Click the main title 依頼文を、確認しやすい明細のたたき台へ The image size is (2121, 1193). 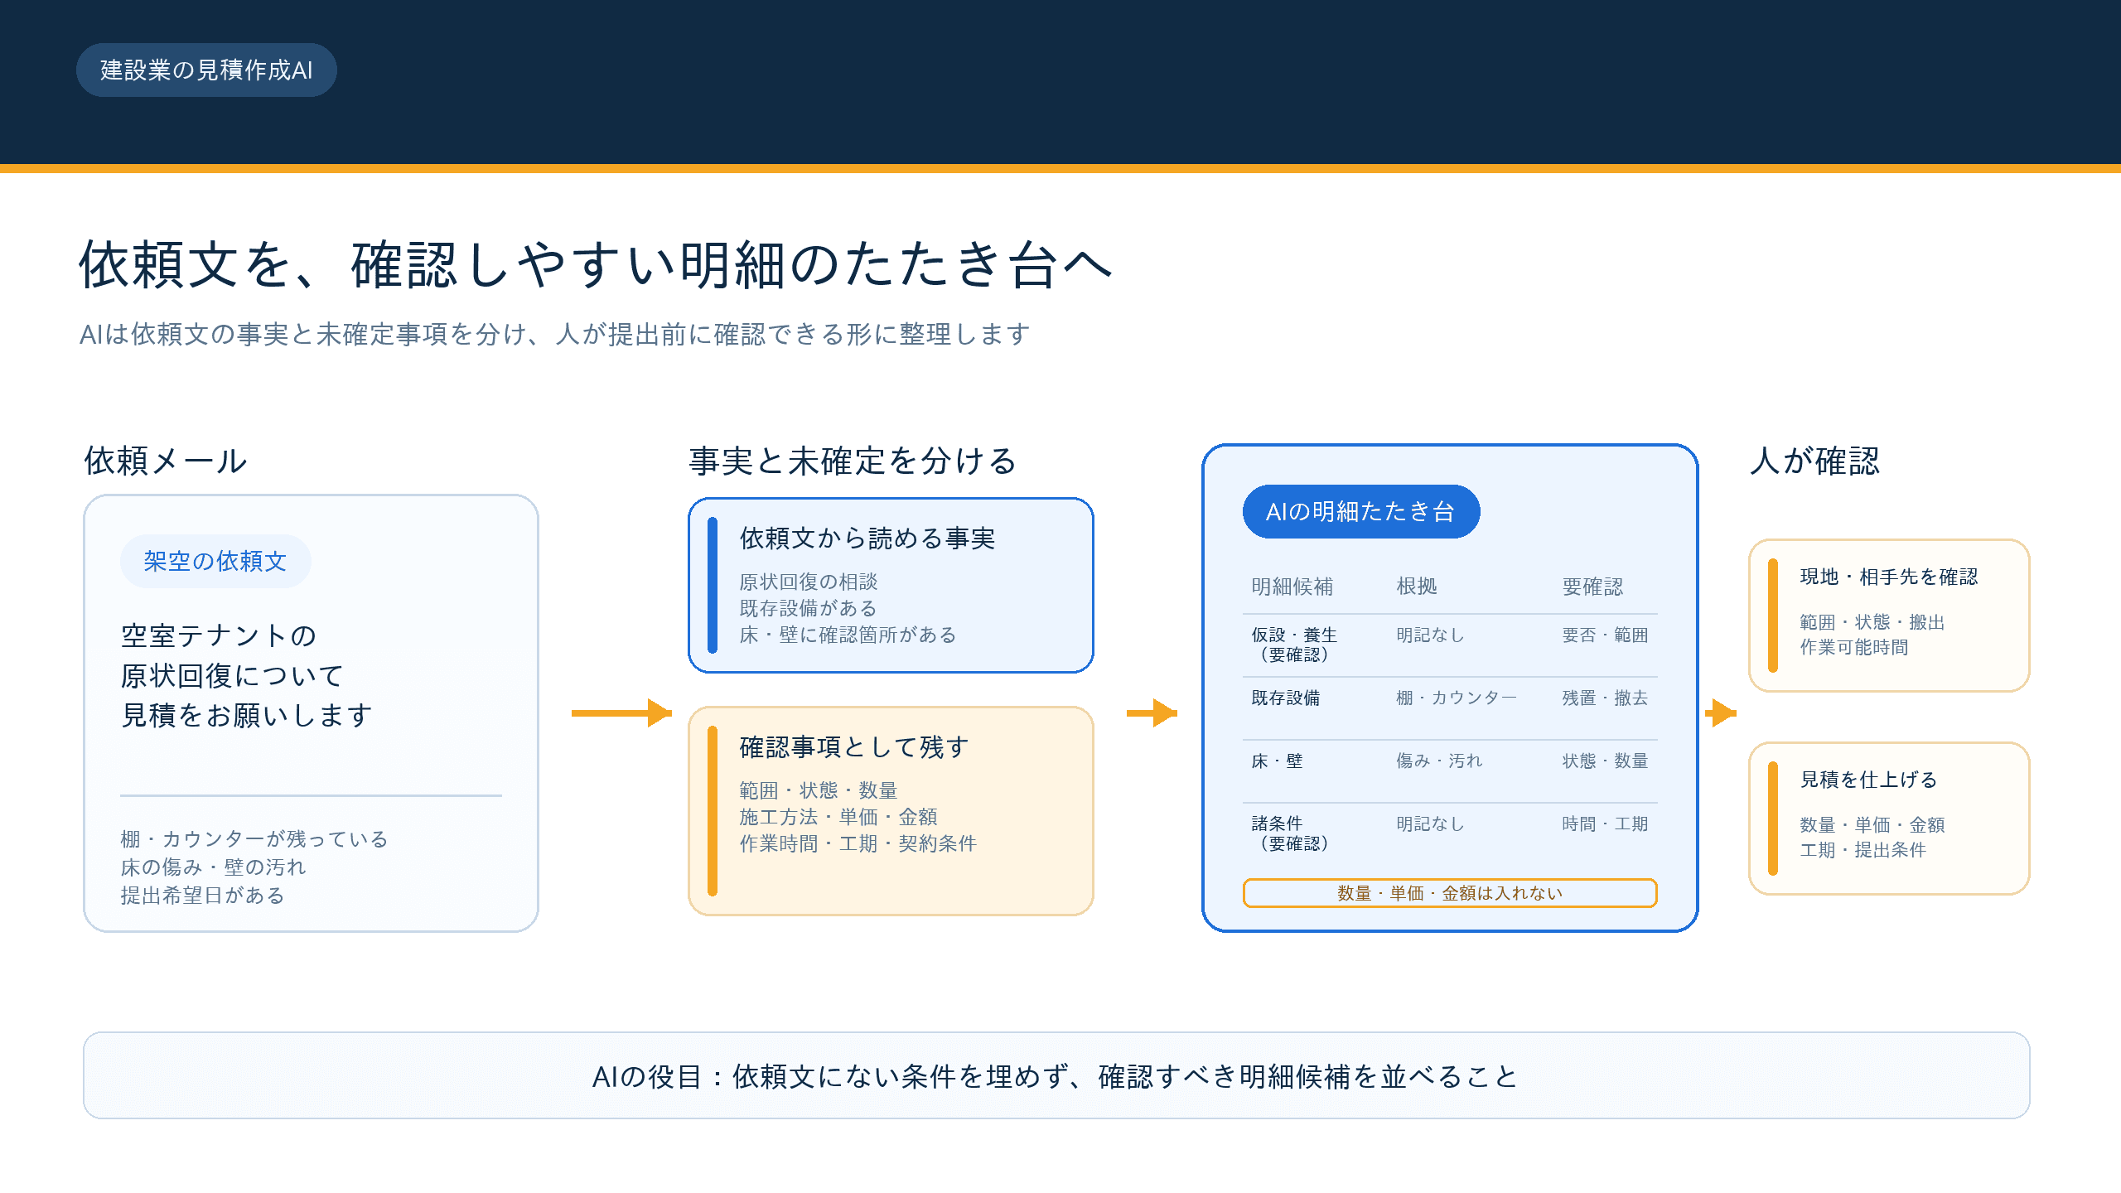[595, 265]
